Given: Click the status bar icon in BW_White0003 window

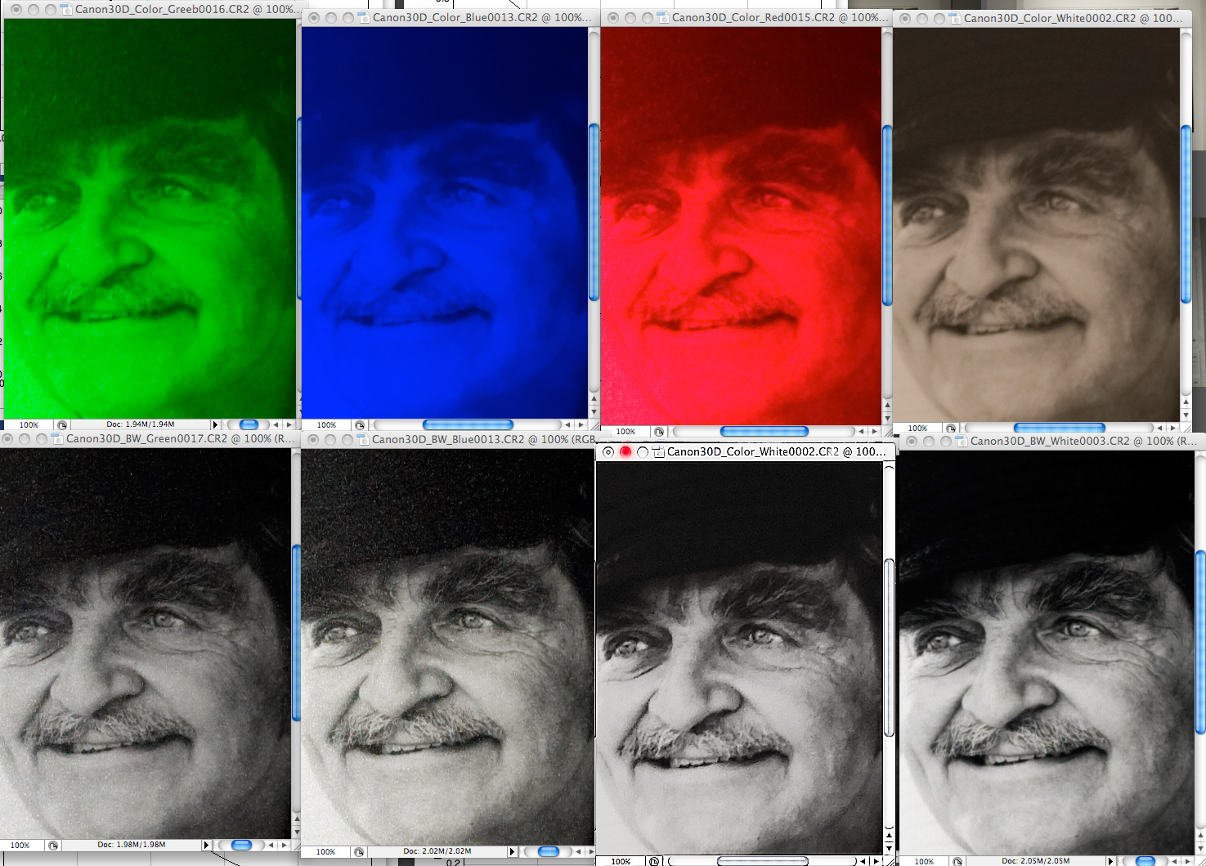Looking at the screenshot, I should pyautogui.click(x=957, y=861).
